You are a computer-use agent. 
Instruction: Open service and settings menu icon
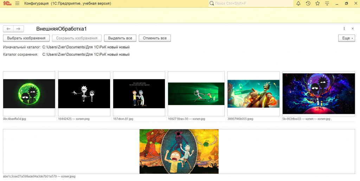click(x=327, y=4)
